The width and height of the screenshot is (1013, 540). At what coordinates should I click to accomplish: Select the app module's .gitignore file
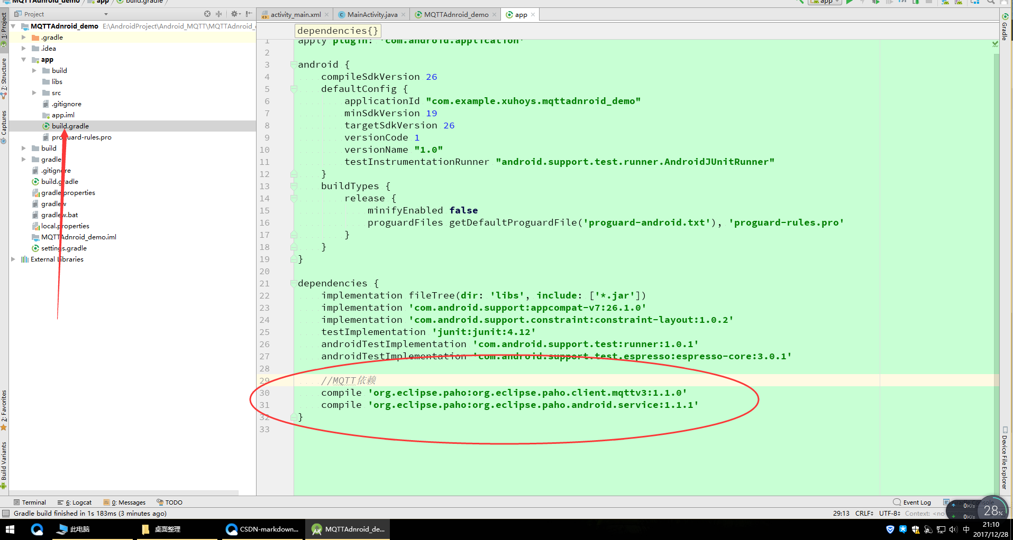click(66, 104)
